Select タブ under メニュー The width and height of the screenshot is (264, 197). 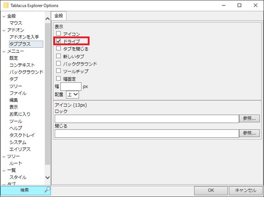14,79
